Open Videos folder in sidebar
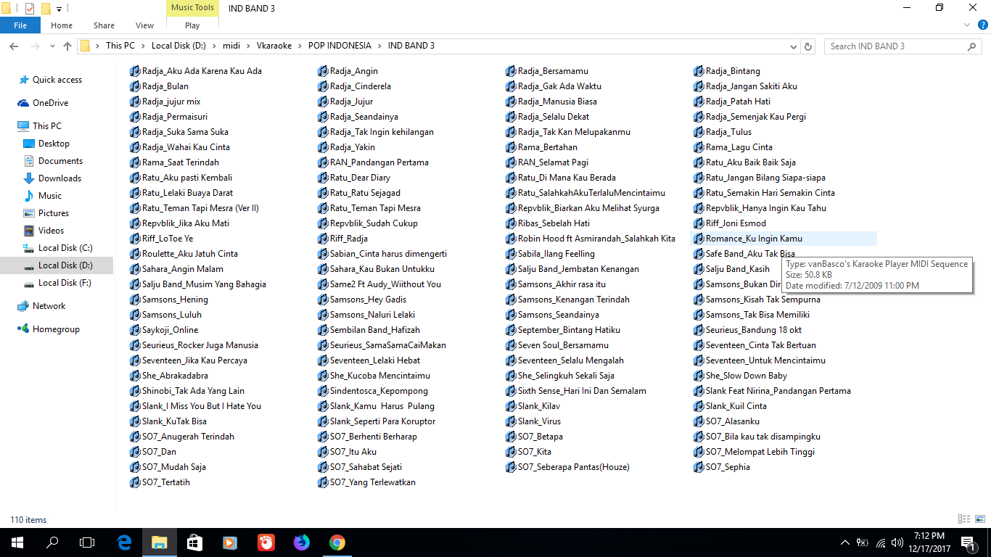Viewport: 991px width, 557px height. coord(51,231)
